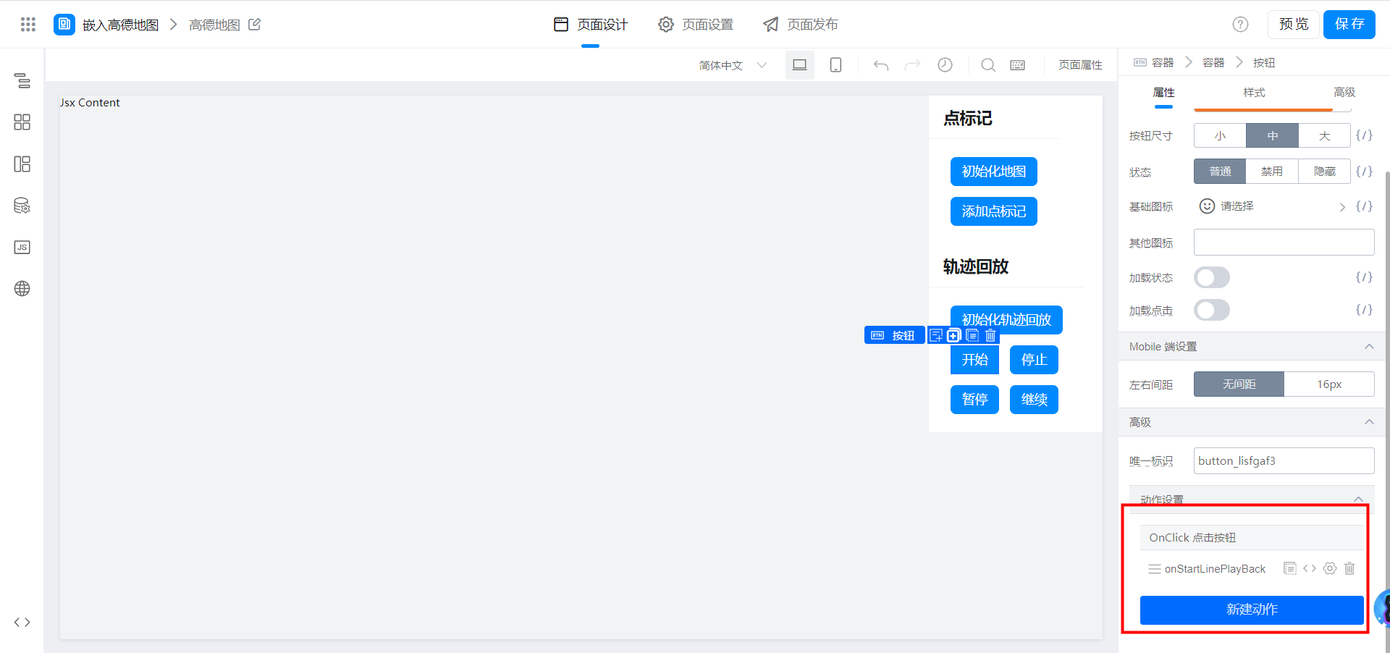
Task: Click the undo arrow icon
Action: [x=881, y=65]
